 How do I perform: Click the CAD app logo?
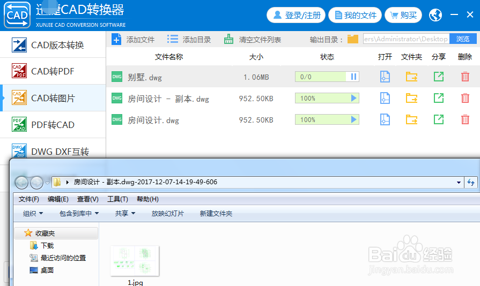17,15
